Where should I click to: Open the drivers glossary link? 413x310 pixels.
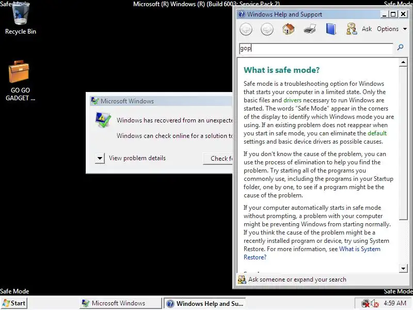click(292, 100)
